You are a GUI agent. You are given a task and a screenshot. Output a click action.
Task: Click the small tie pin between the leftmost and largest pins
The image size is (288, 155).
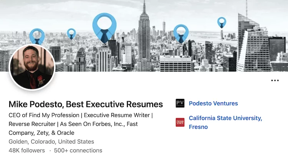point(71,34)
